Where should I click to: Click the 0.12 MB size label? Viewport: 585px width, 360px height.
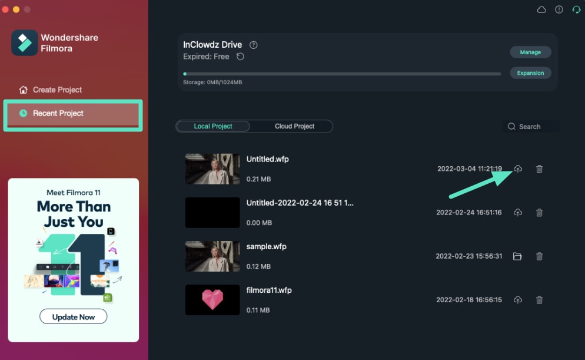tap(258, 267)
